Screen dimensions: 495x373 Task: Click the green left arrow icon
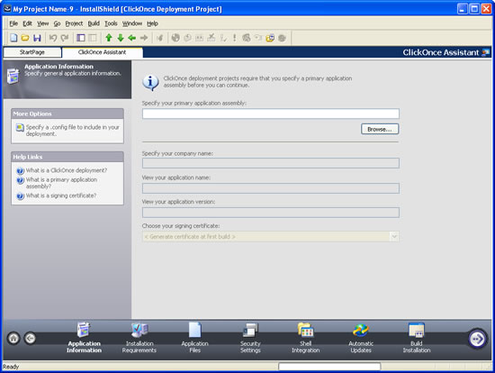tap(132, 38)
